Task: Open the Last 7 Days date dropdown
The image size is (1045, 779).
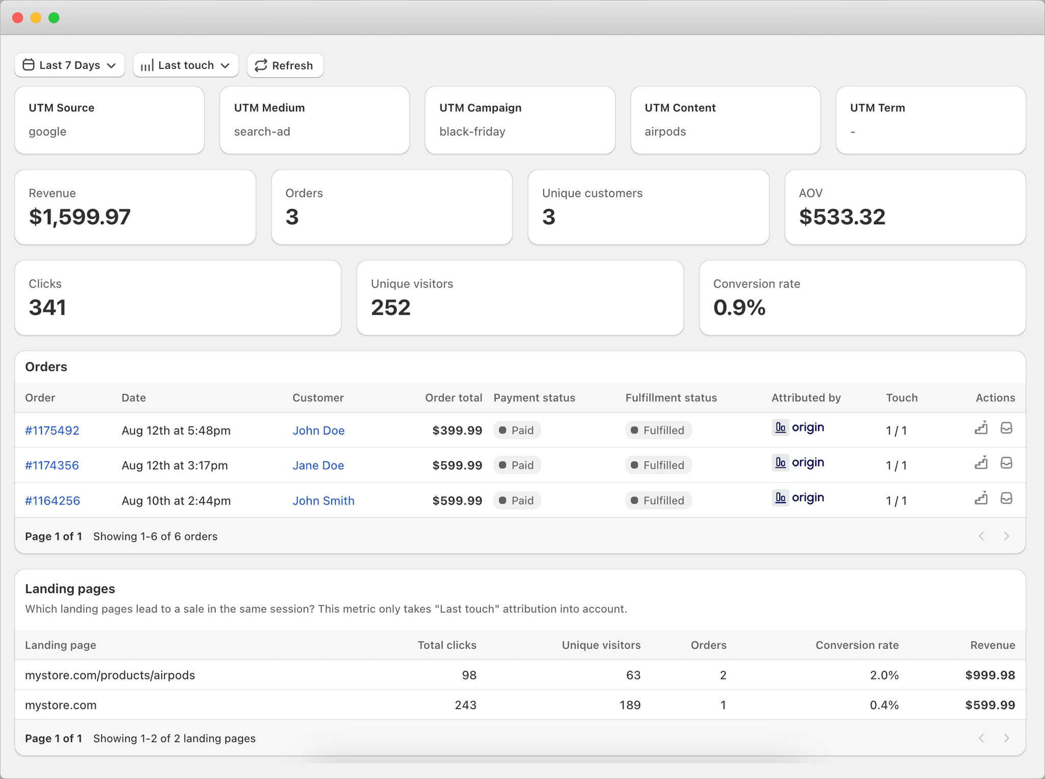Action: (70, 65)
